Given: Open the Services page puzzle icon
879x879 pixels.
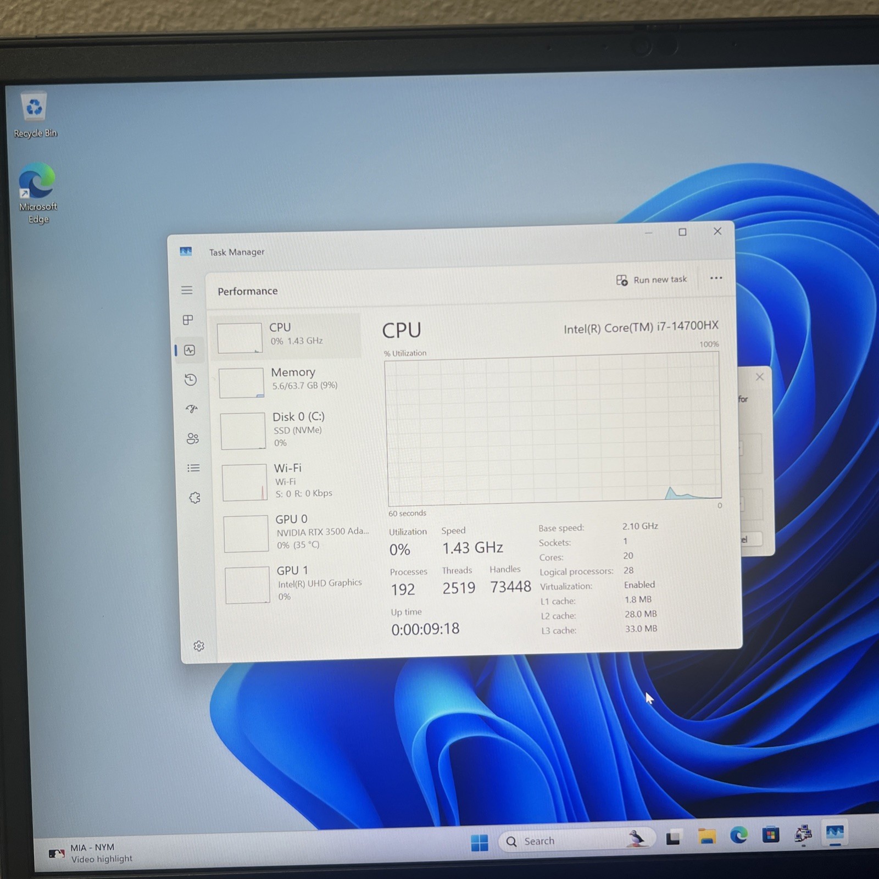Looking at the screenshot, I should (194, 498).
